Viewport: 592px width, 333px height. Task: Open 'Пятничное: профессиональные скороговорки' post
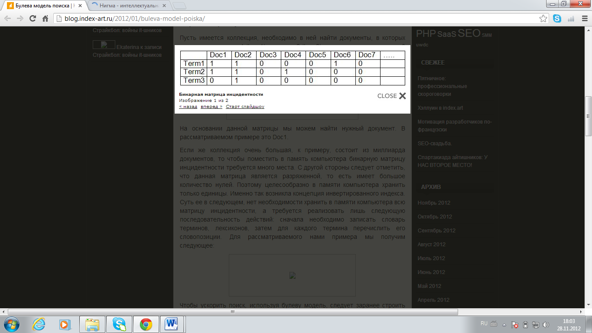pyautogui.click(x=443, y=86)
